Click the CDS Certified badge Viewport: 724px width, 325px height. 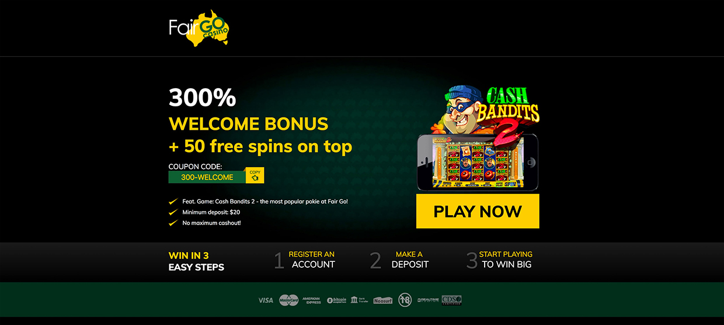click(452, 300)
